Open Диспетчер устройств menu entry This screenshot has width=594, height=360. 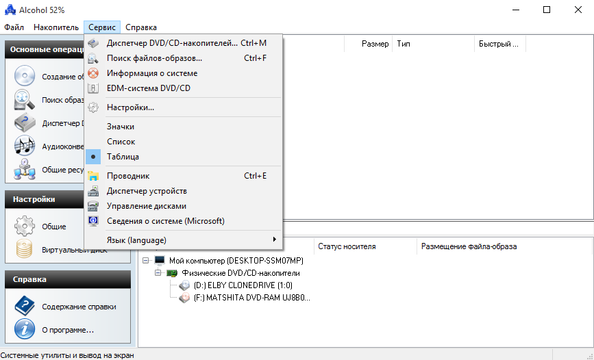point(184,191)
